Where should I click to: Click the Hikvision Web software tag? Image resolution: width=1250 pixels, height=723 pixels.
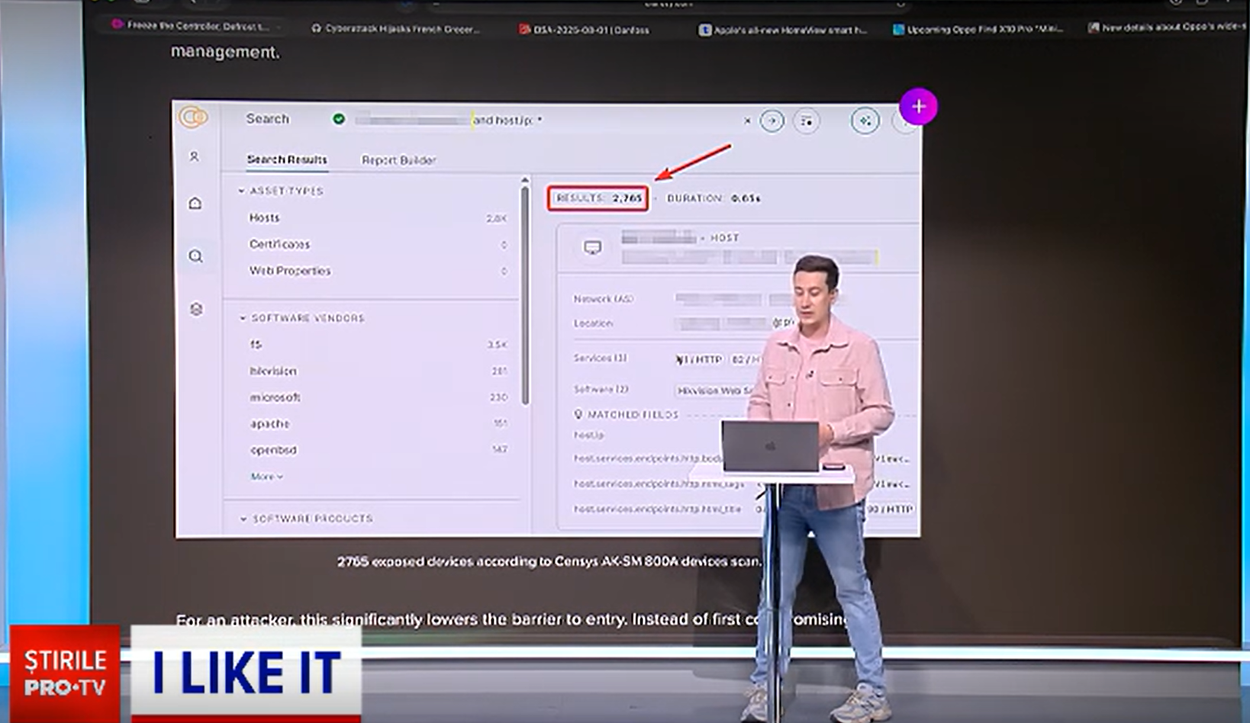[714, 390]
